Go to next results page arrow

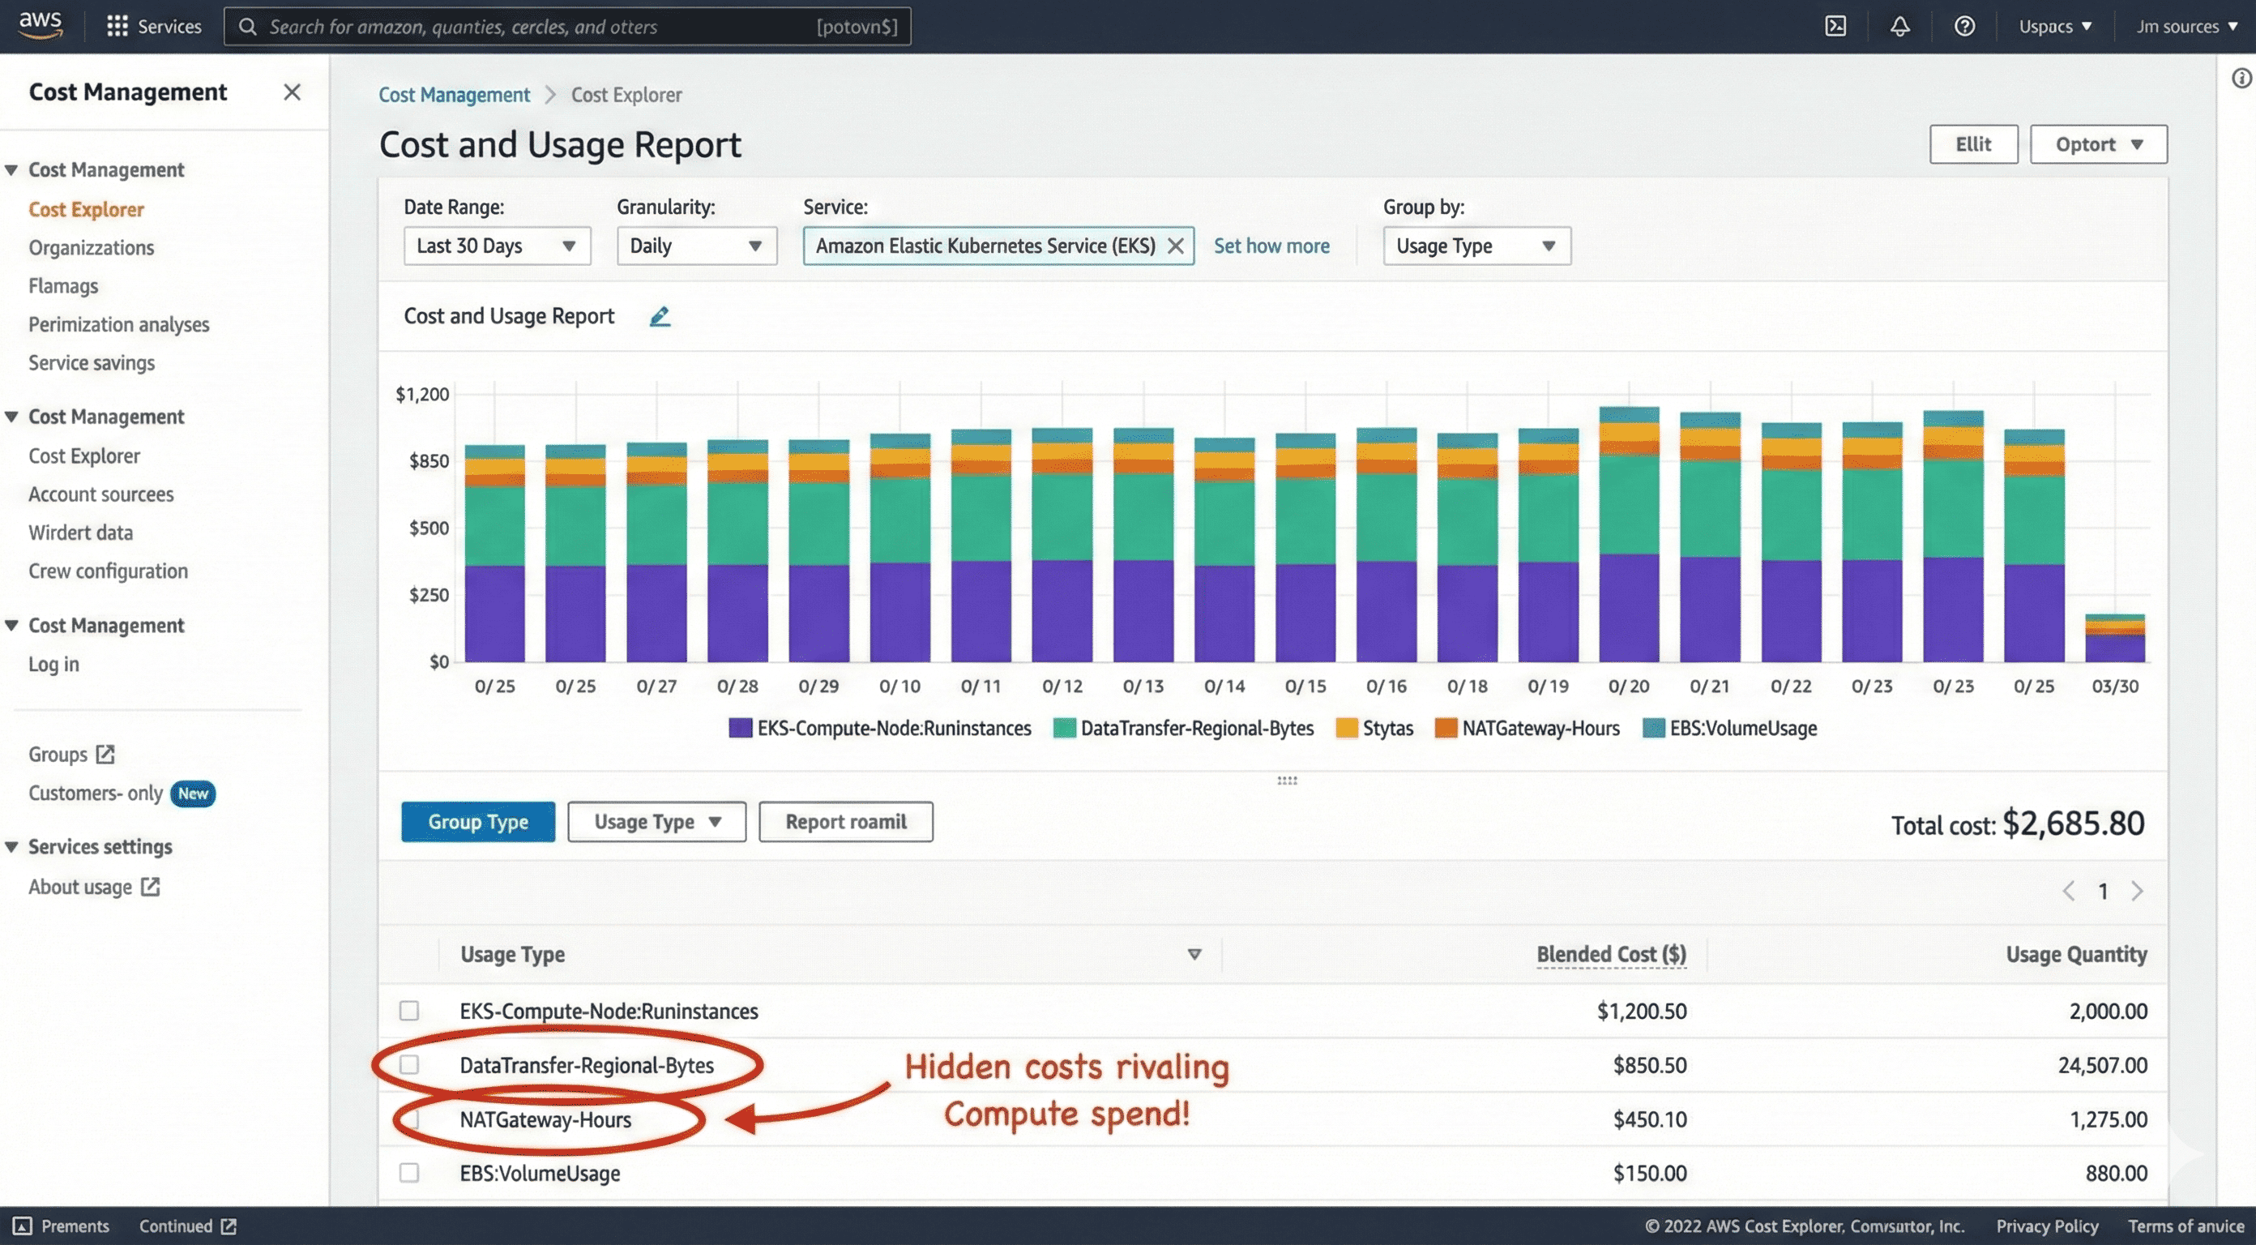pos(2137,891)
